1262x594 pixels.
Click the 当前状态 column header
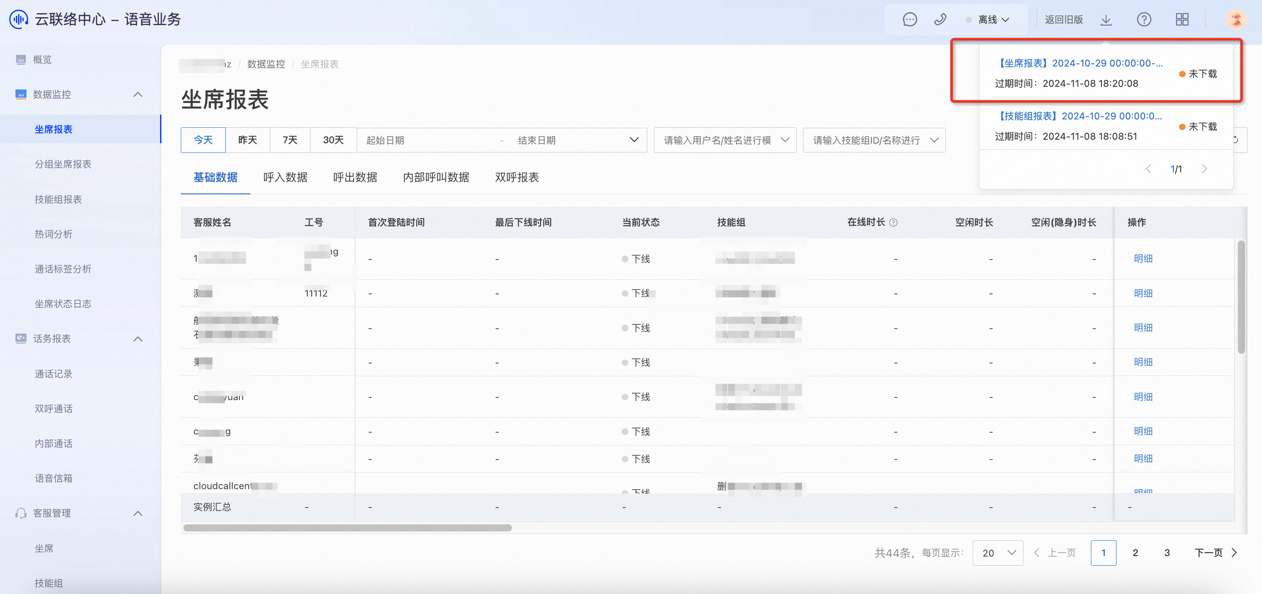tap(641, 223)
